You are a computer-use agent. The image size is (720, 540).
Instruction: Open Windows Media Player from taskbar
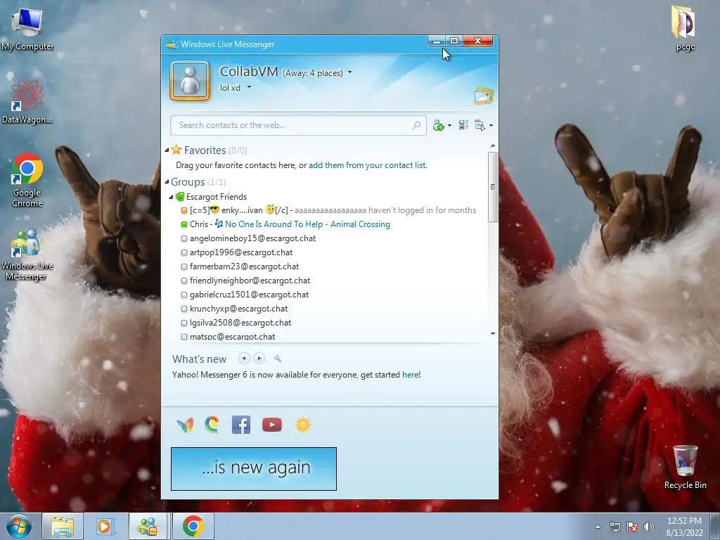[105, 526]
